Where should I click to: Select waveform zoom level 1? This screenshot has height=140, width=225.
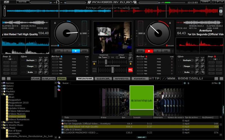click(221, 8)
